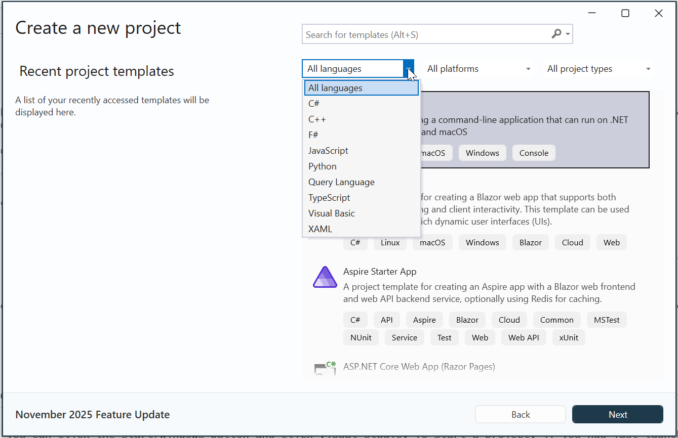The height and width of the screenshot is (438, 678).
Task: Open the All platforms dropdown
Action: [x=478, y=69]
